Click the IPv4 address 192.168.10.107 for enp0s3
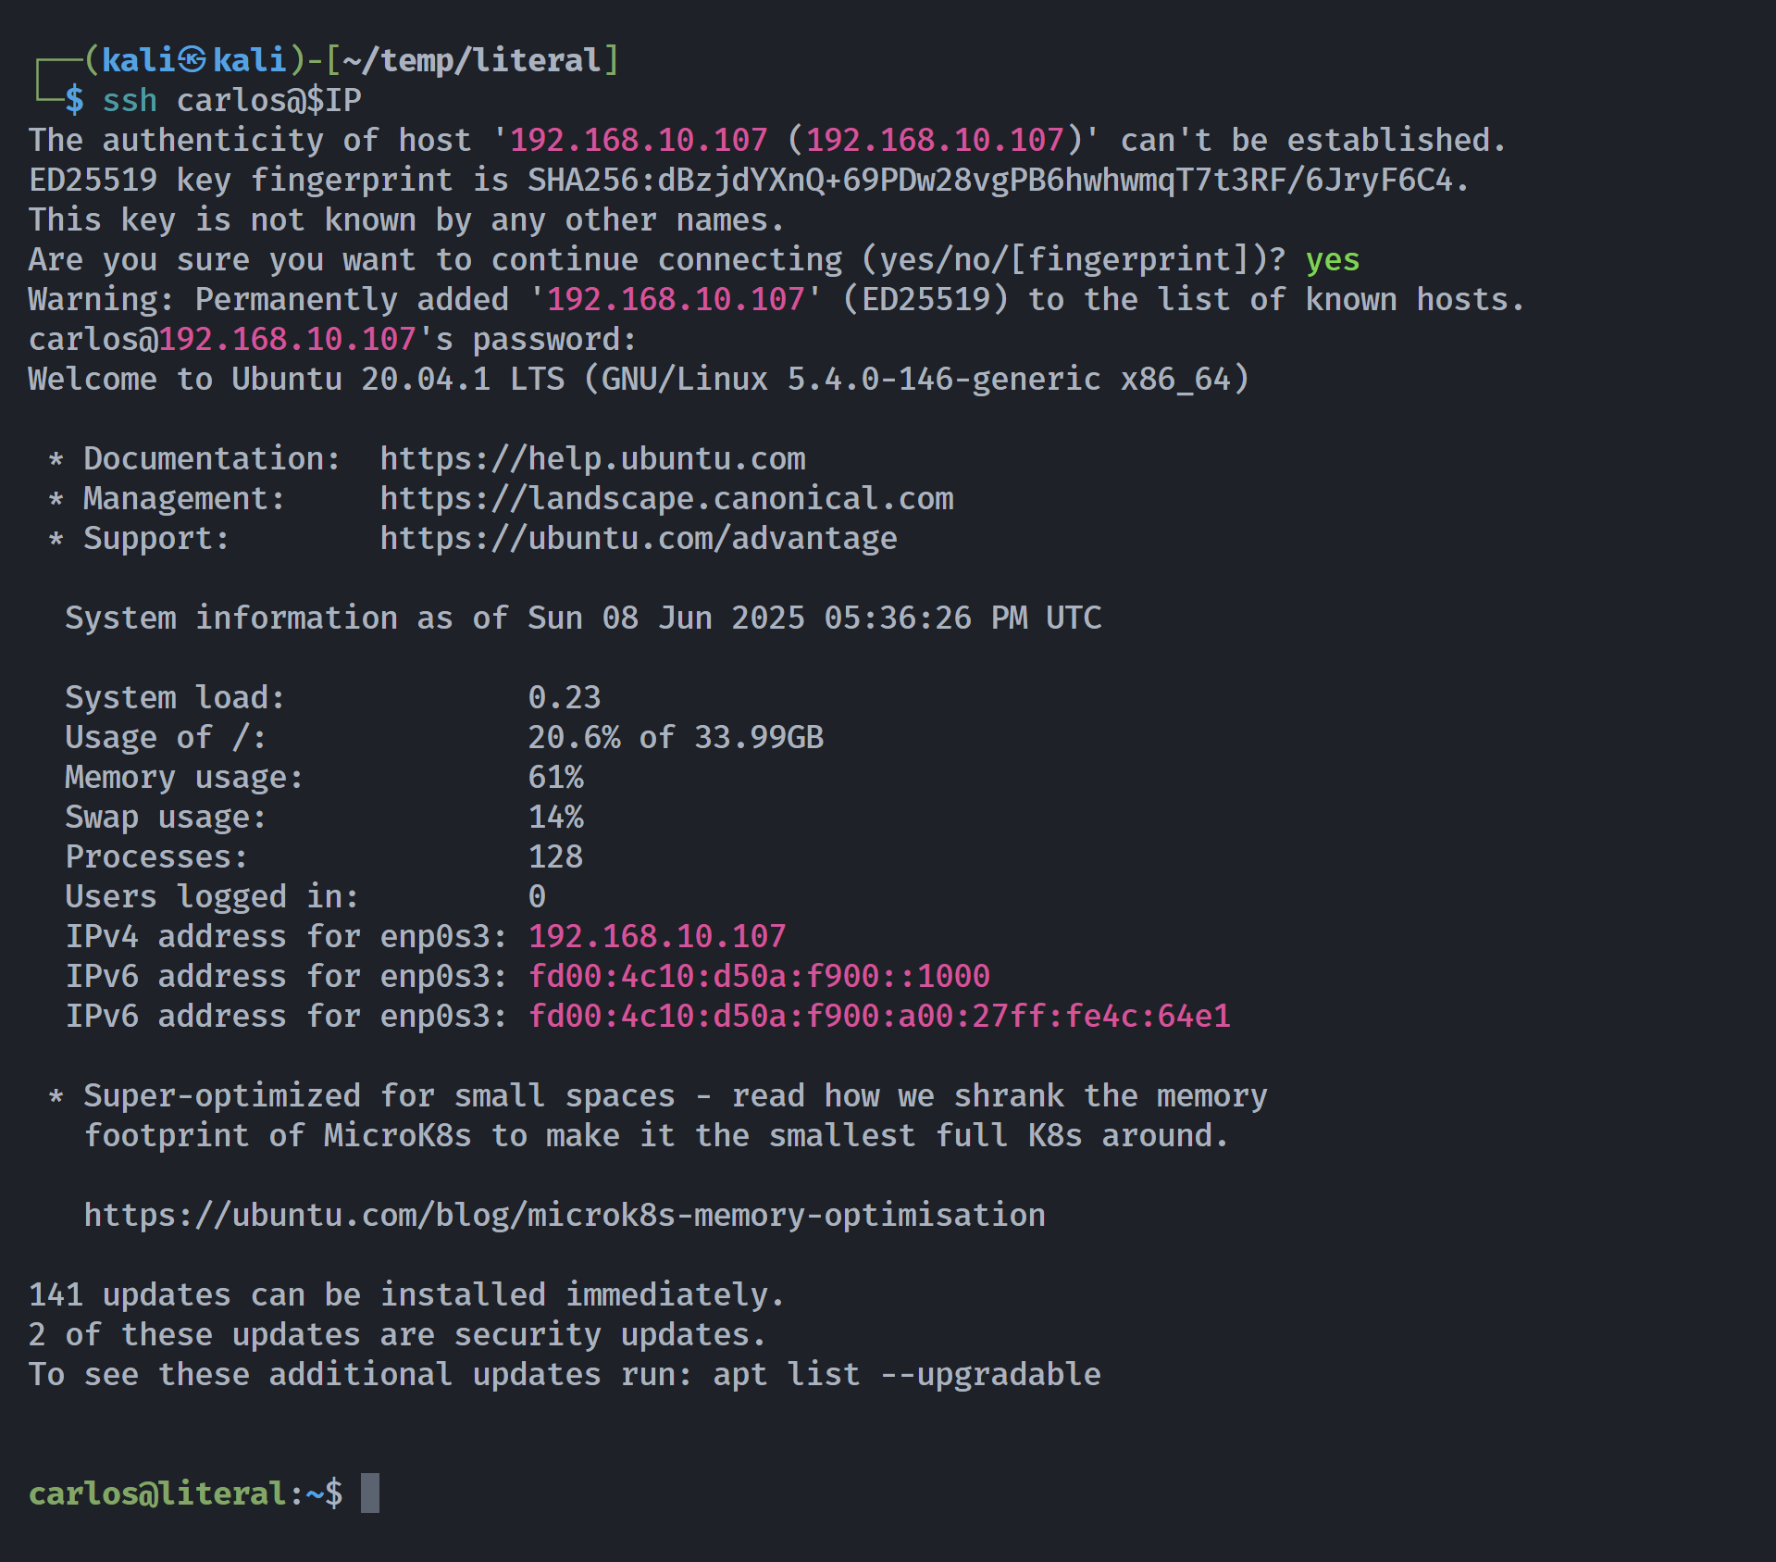Screen dimensions: 1776x1562 point(657,936)
